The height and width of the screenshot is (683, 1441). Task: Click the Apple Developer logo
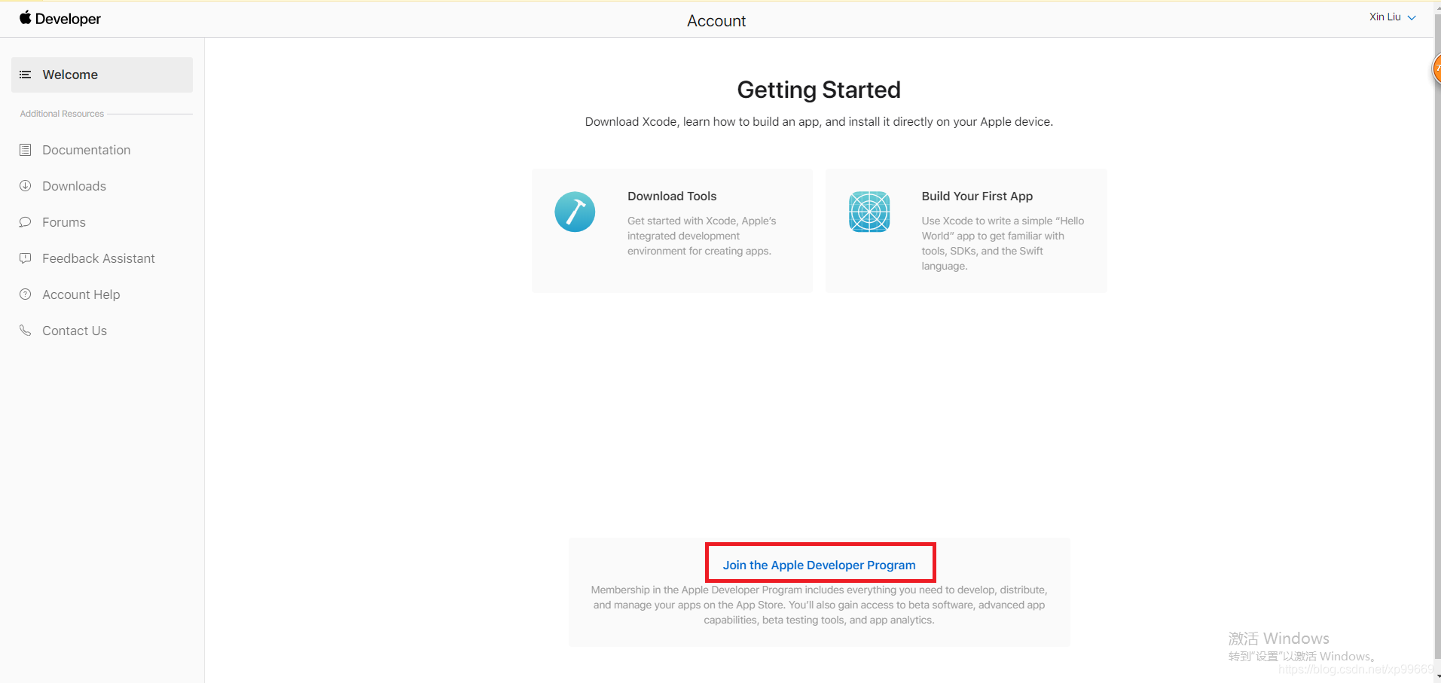(x=60, y=19)
